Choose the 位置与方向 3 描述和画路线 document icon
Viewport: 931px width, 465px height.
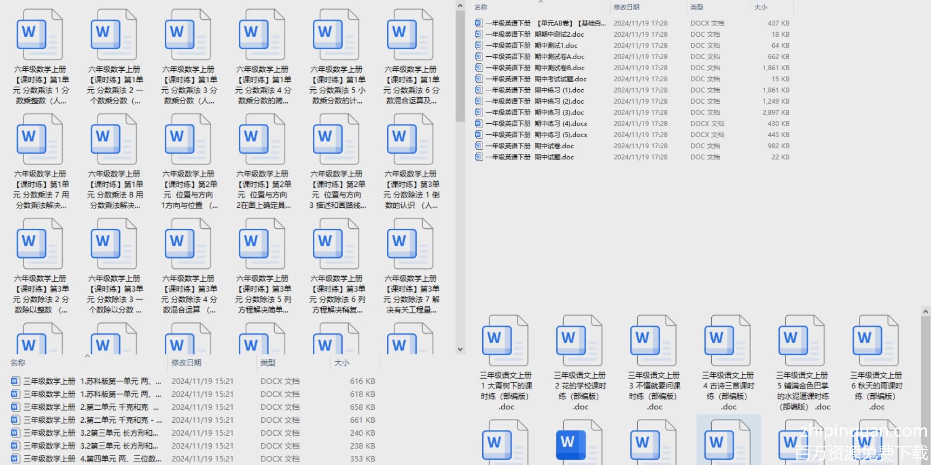pos(336,140)
